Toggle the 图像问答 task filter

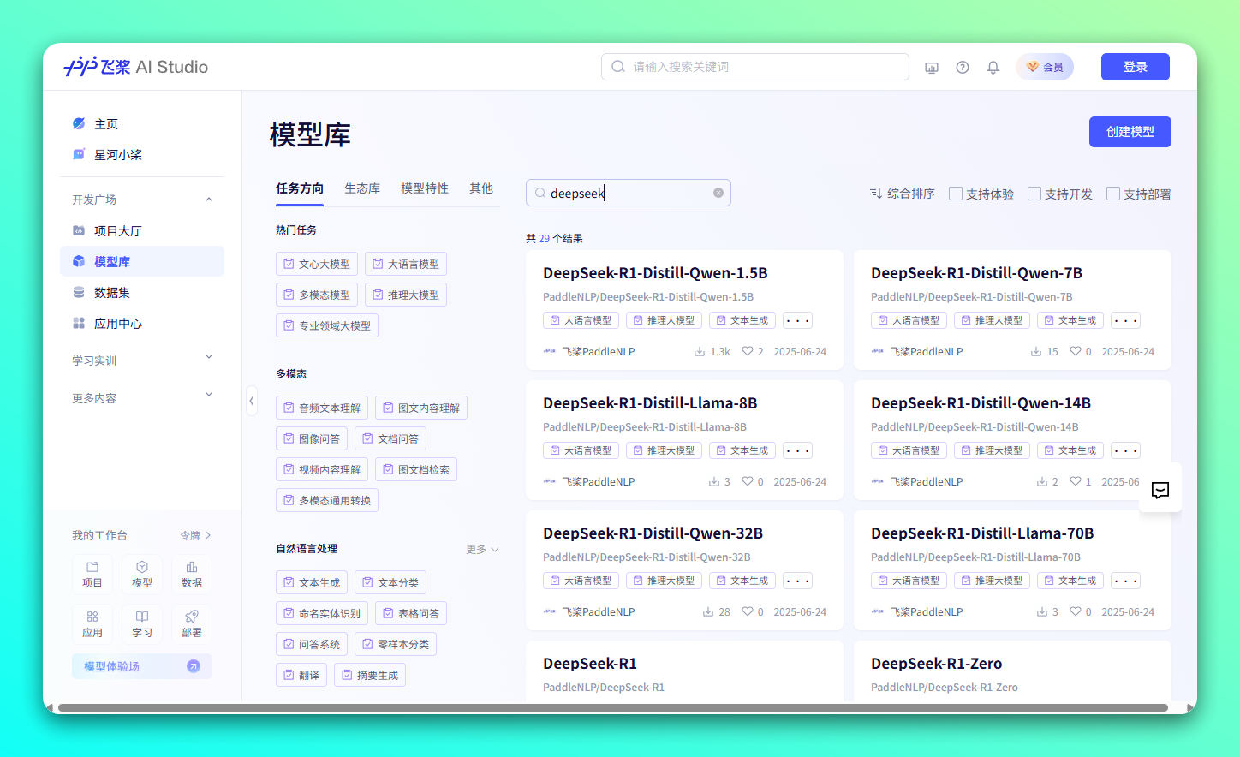[312, 438]
